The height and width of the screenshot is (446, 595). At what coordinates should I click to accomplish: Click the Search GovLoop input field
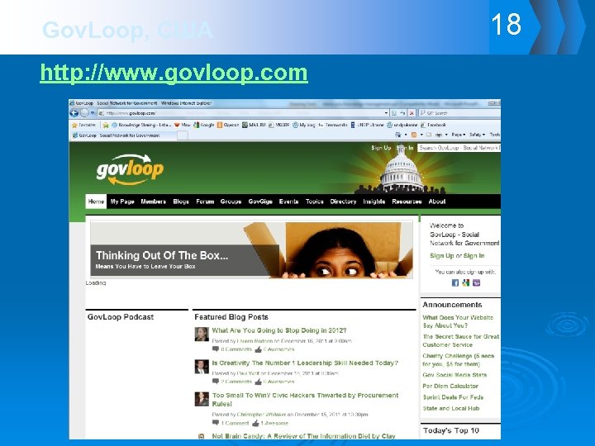tap(459, 148)
